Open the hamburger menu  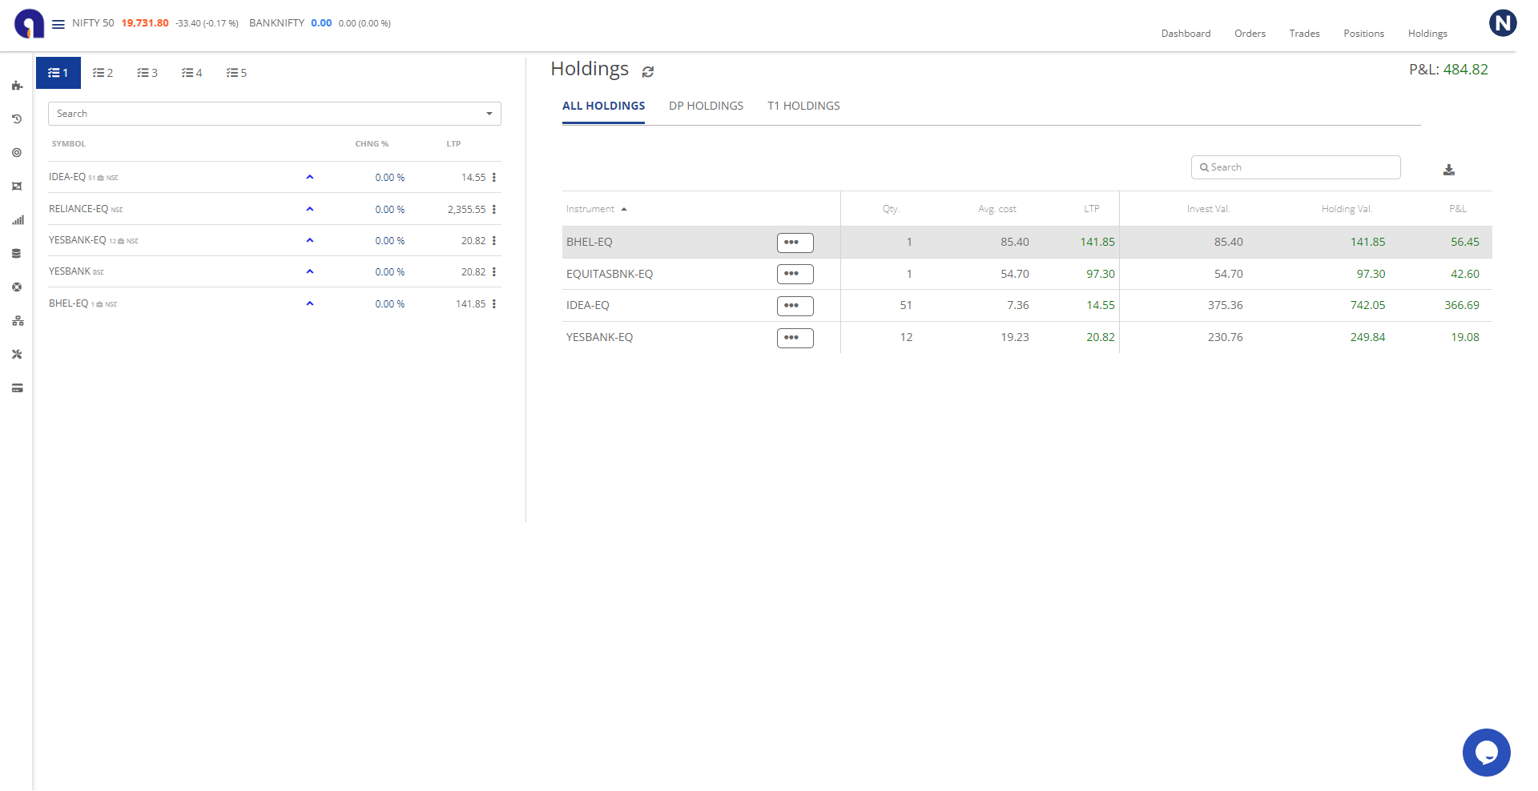click(x=58, y=24)
